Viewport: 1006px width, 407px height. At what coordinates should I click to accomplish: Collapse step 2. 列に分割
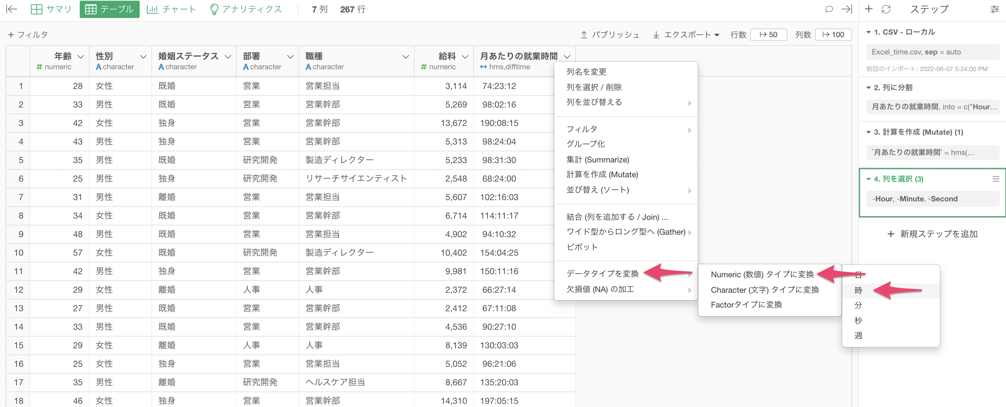pos(868,88)
